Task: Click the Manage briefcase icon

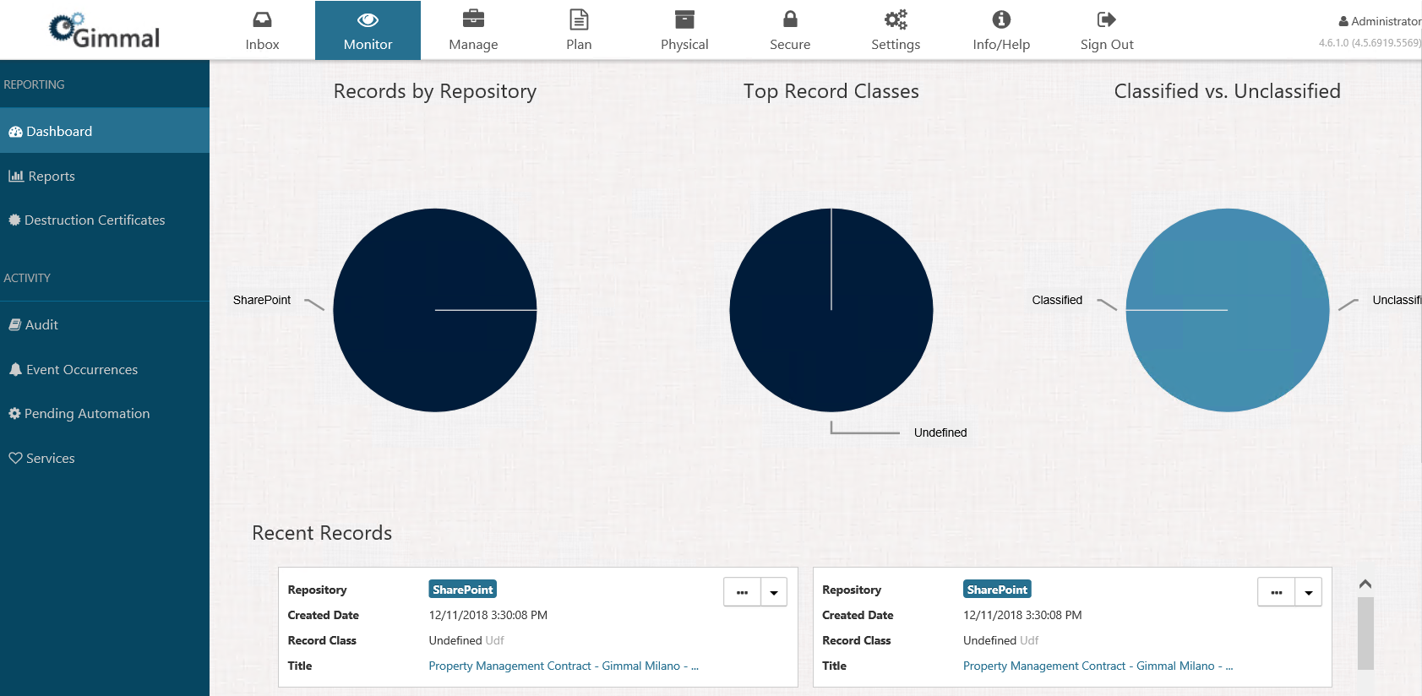Action: click(473, 19)
